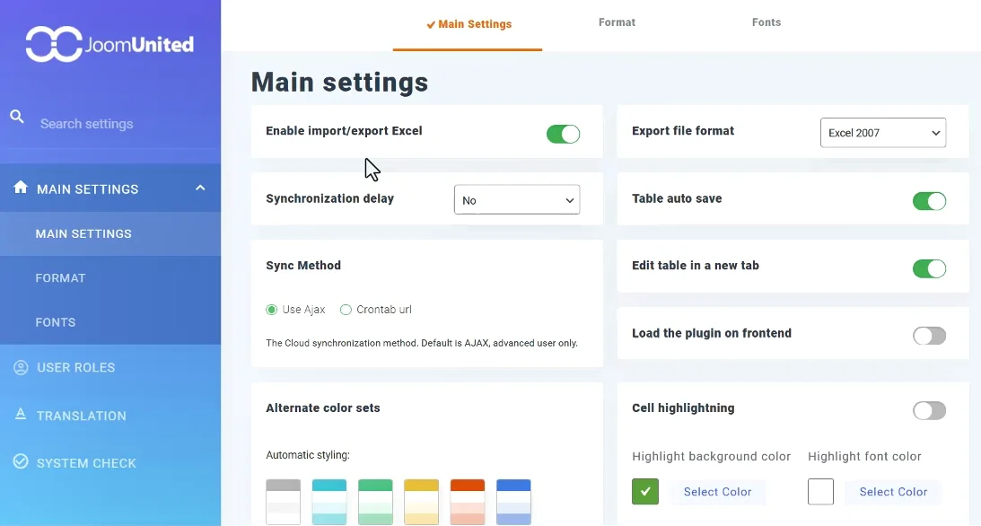Click white highlight font color swatch

(x=821, y=492)
